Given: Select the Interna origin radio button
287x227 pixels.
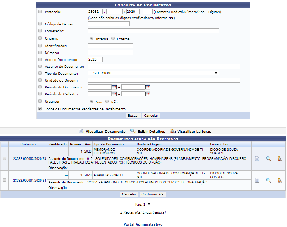Looking at the screenshot, I should 92,38.
